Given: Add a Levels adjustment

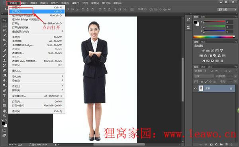Looking at the screenshot, I should (x=208, y=51).
